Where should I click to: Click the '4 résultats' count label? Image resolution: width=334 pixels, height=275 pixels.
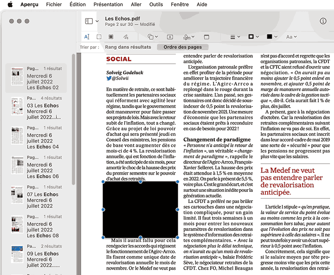51,98
